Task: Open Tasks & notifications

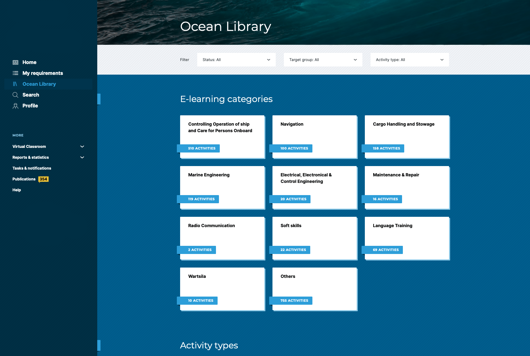Action: pyautogui.click(x=32, y=168)
